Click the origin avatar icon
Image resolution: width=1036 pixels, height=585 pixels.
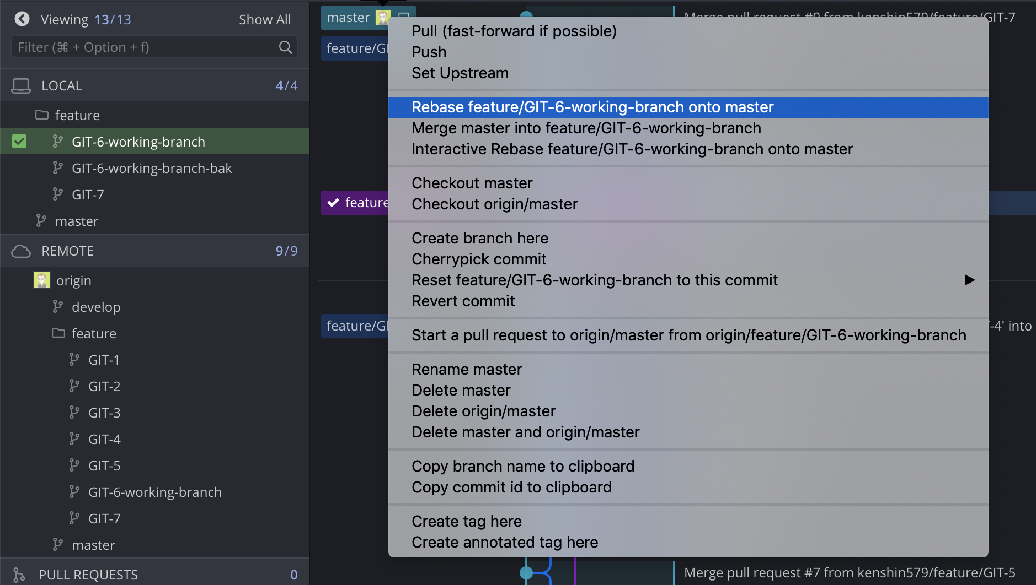coord(42,280)
